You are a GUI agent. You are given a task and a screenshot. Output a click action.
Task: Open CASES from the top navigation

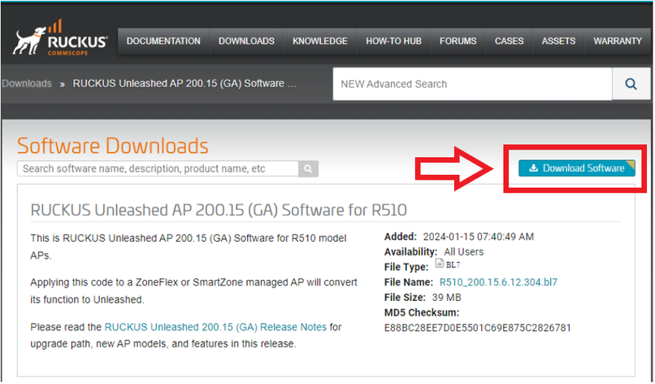(x=510, y=41)
